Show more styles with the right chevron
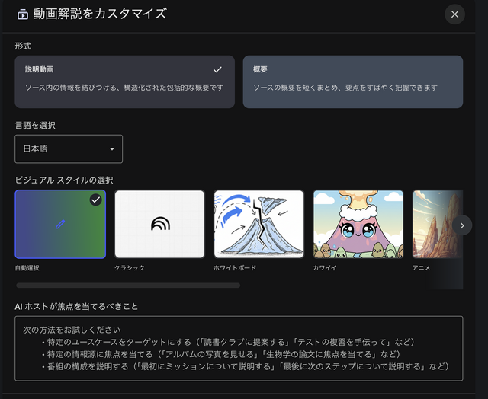The height and width of the screenshot is (399, 488). 461,225
